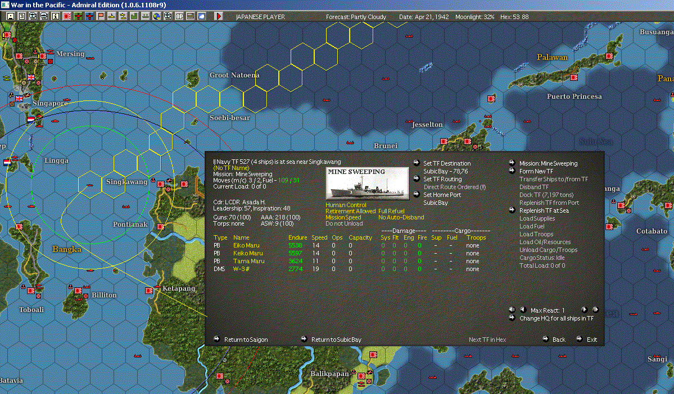Sort ship list by Type column
The width and height of the screenshot is (674, 394).
(x=220, y=237)
